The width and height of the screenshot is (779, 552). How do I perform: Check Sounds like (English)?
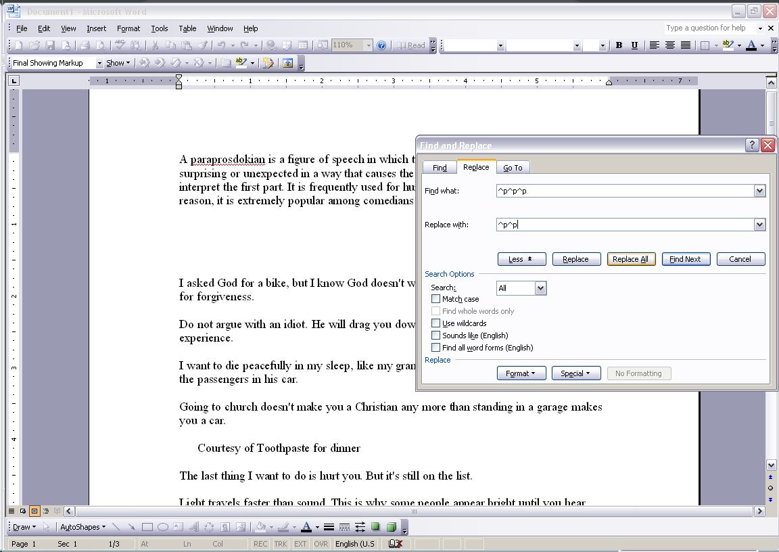click(436, 336)
